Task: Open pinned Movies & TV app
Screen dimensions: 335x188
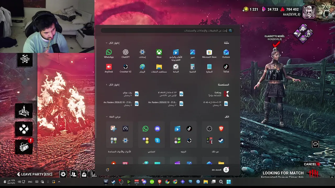Action: point(176,55)
